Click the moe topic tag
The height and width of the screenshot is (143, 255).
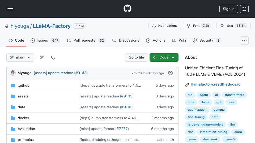[x=191, y=102]
